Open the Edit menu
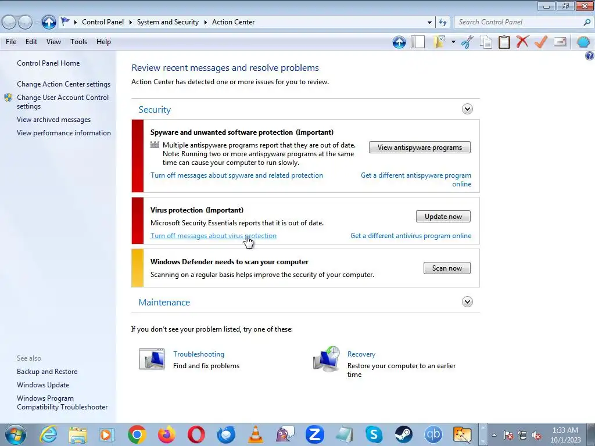Screen dimensions: 595x446 [x=31, y=42]
